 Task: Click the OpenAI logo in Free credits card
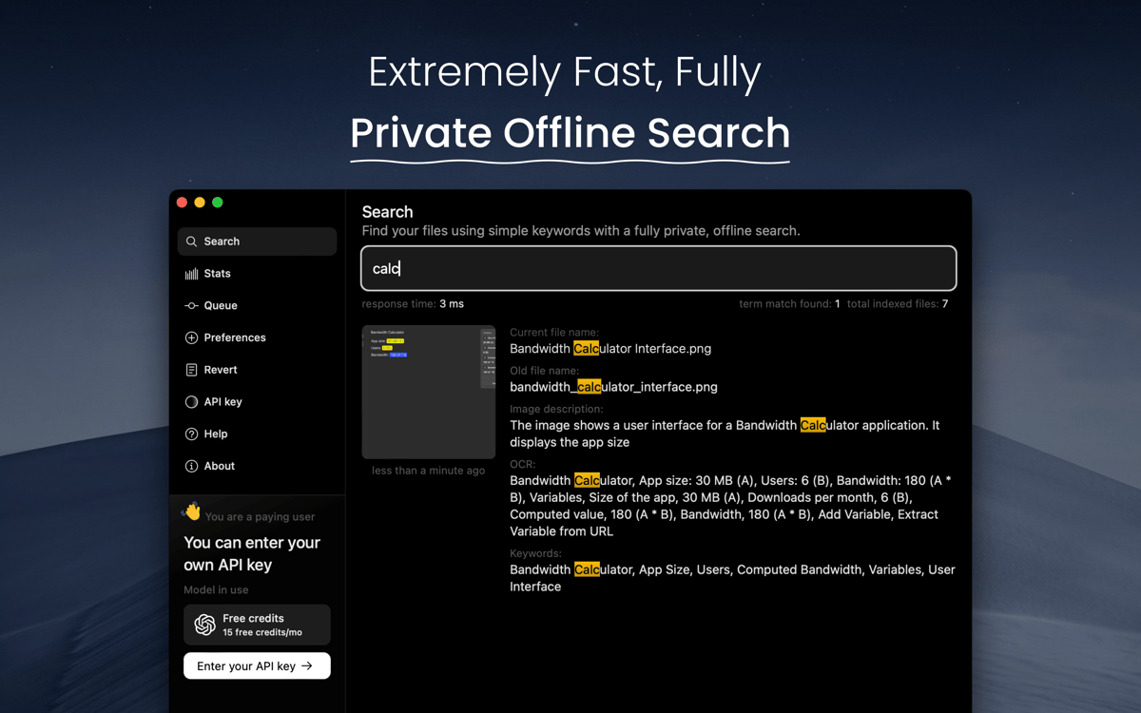point(204,625)
